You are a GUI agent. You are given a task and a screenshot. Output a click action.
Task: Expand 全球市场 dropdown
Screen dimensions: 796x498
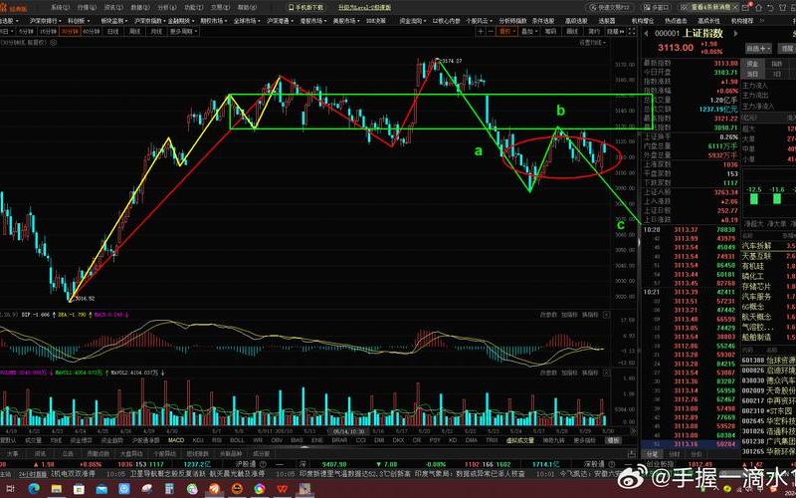point(246,21)
